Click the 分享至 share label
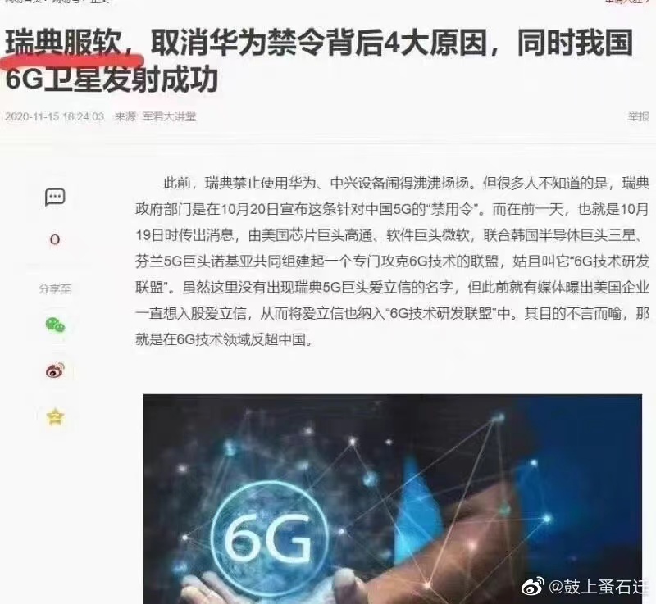 click(x=55, y=288)
